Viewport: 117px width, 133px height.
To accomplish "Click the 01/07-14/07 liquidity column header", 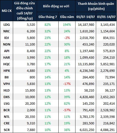I will pyautogui.click(x=86, y=17).
